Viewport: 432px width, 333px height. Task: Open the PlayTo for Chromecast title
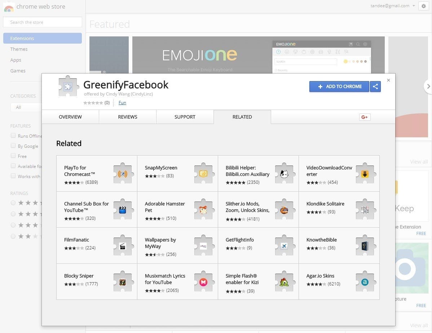[80, 171]
